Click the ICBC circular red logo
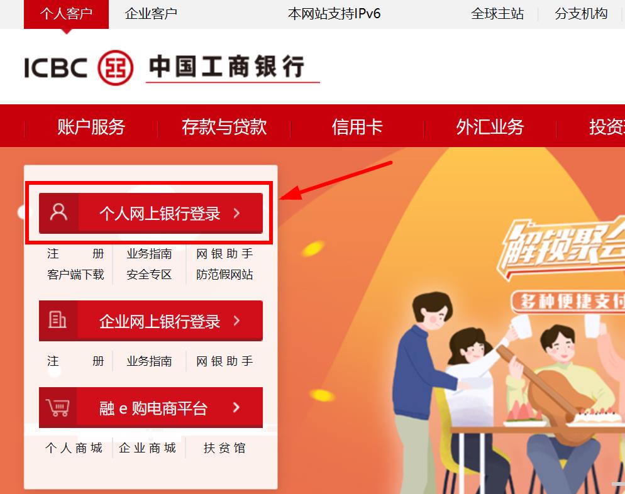Image resolution: width=625 pixels, height=494 pixels. (x=116, y=68)
